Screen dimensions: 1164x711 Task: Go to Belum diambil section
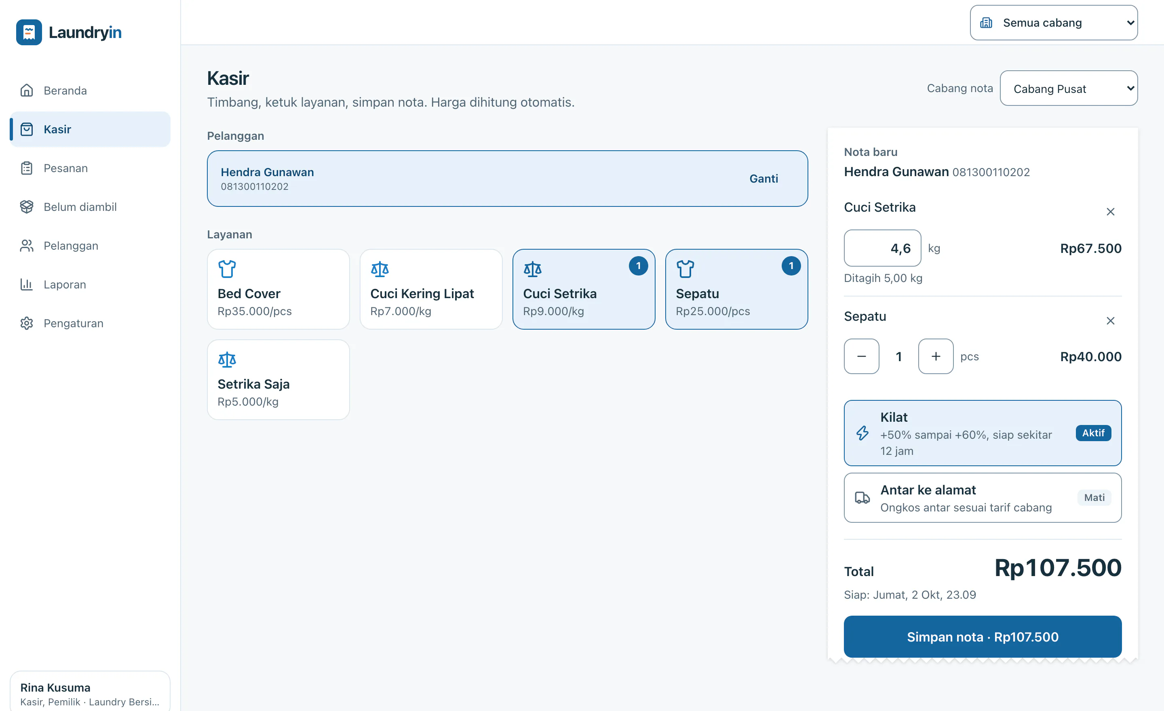tap(90, 207)
